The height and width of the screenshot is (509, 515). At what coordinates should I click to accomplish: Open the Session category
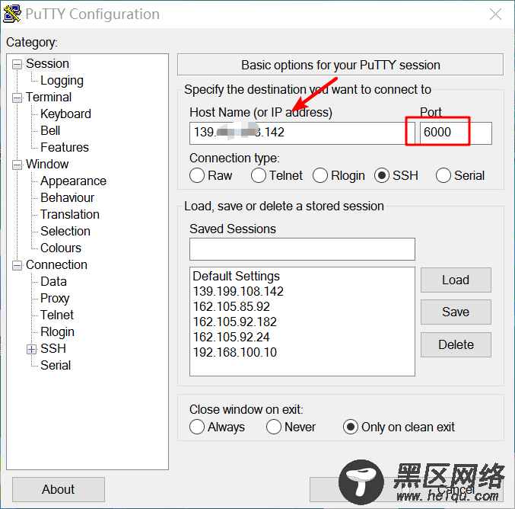[47, 63]
